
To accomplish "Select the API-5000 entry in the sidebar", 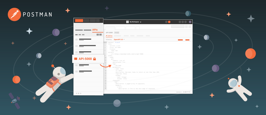I will point(88,59).
